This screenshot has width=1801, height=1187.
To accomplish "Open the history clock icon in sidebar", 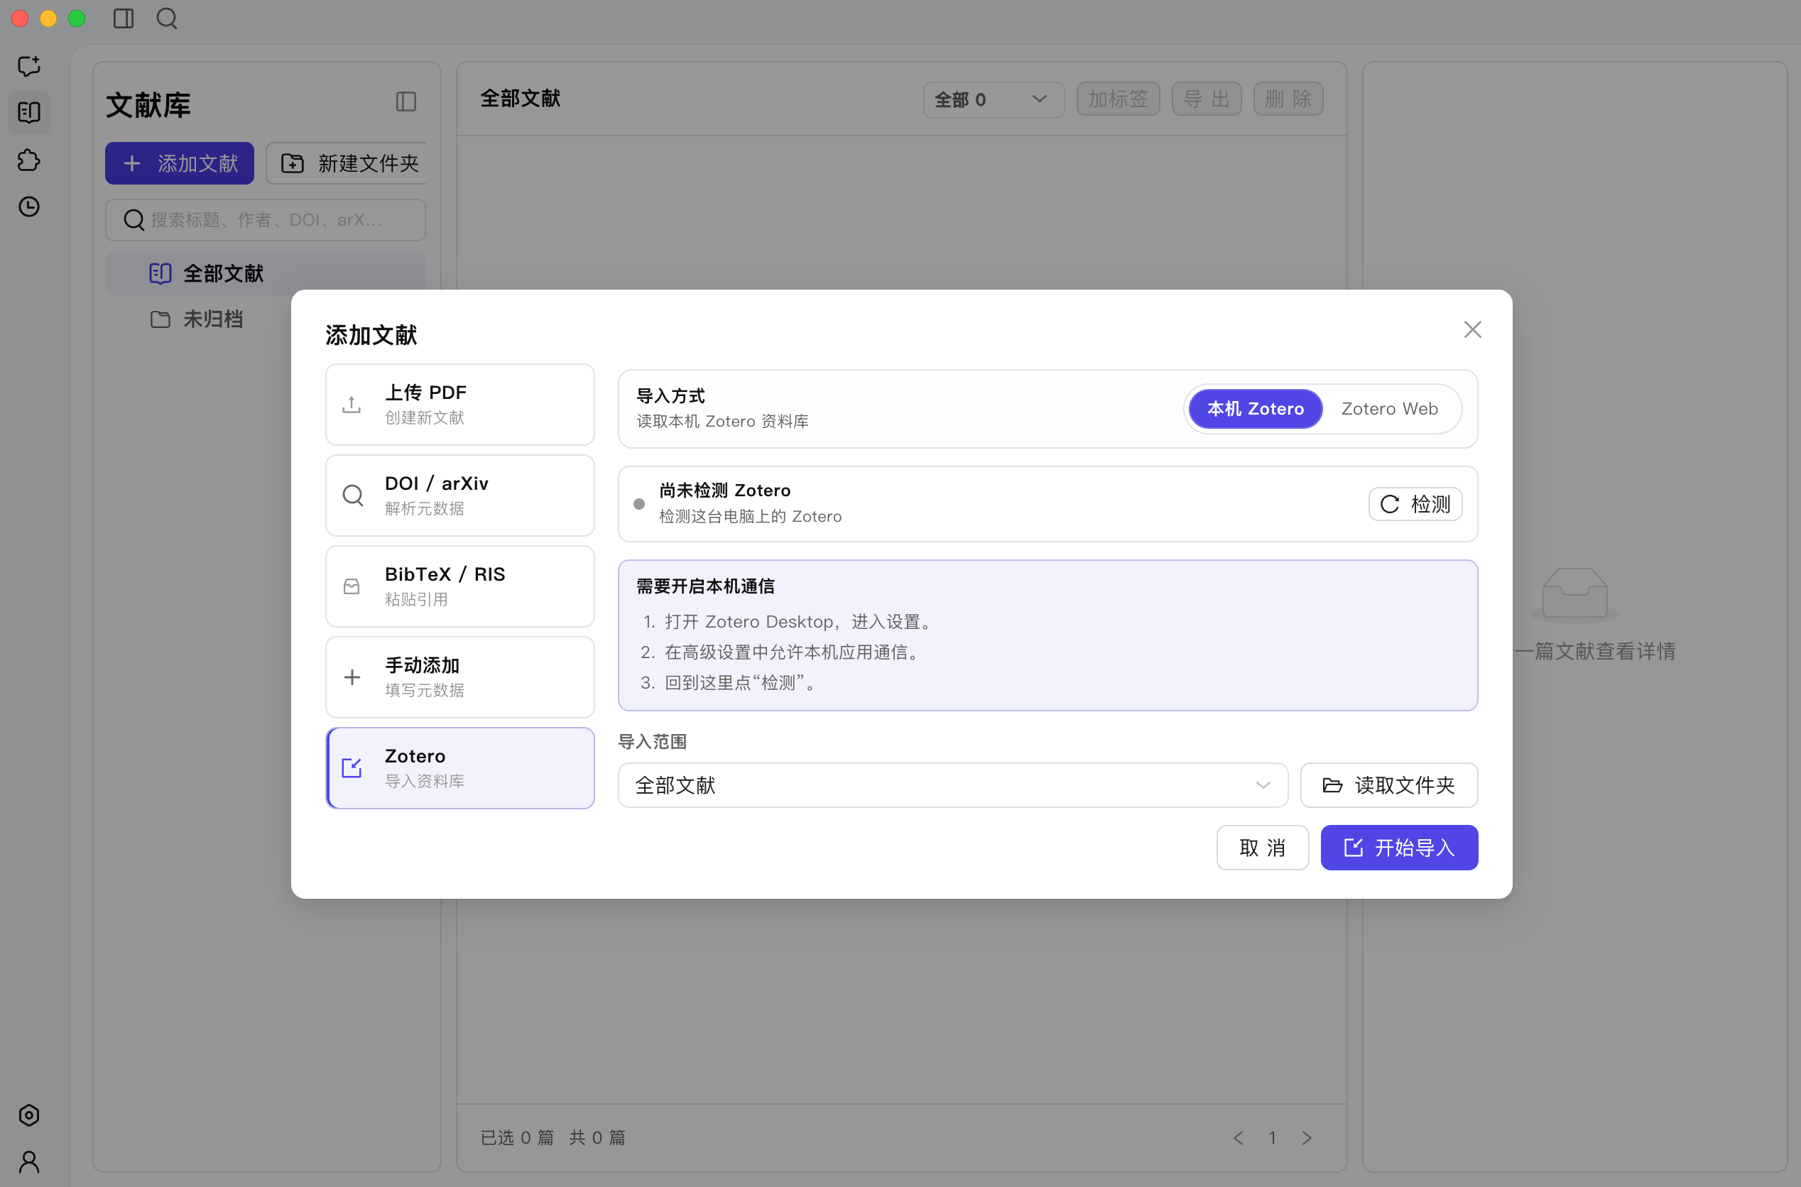I will pyautogui.click(x=29, y=207).
